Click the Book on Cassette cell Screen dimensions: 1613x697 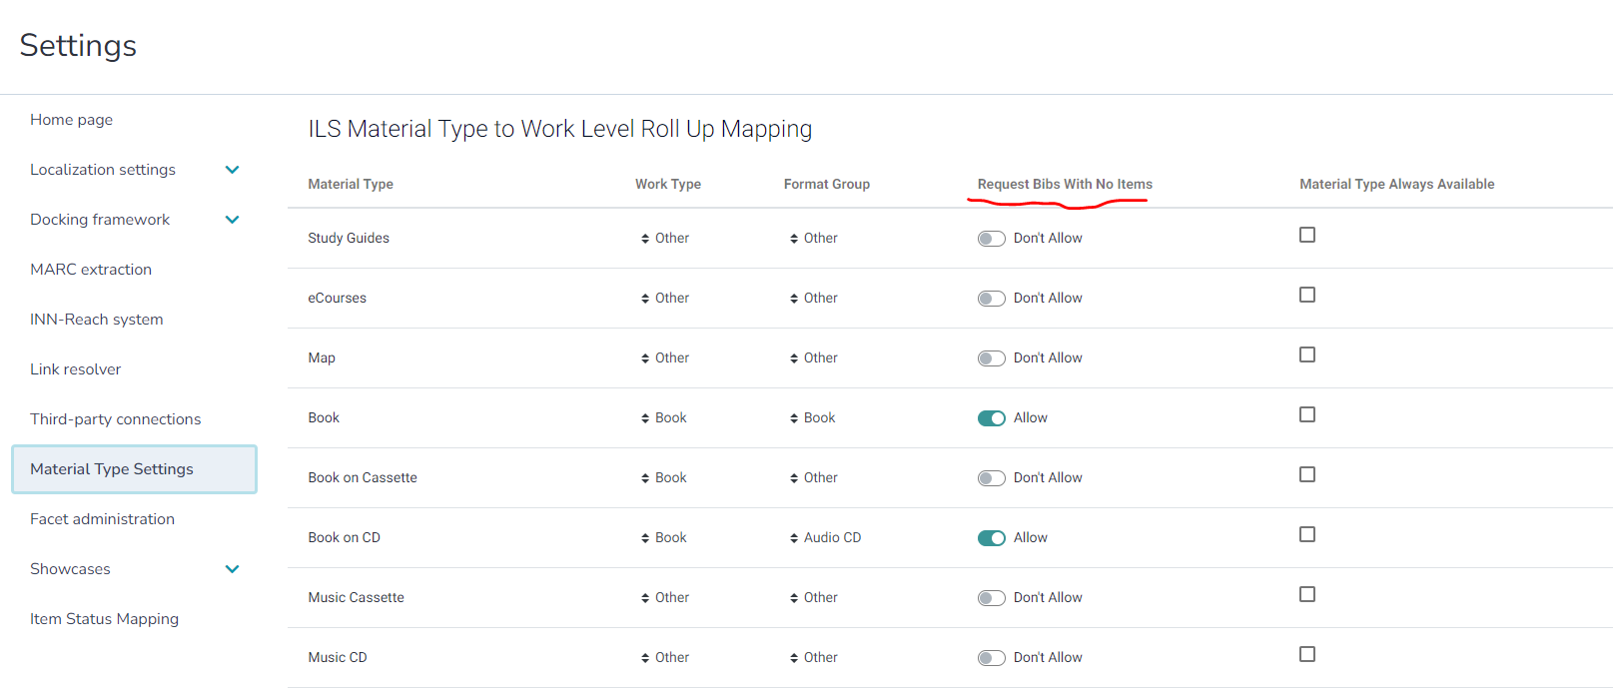click(363, 477)
